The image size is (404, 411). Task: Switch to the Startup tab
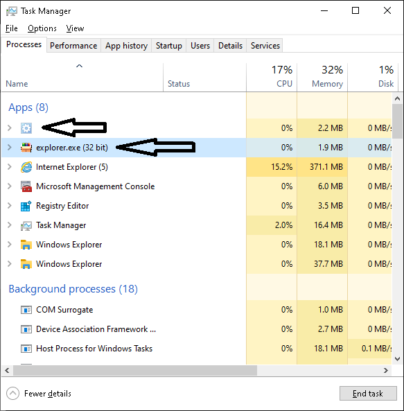coord(168,46)
